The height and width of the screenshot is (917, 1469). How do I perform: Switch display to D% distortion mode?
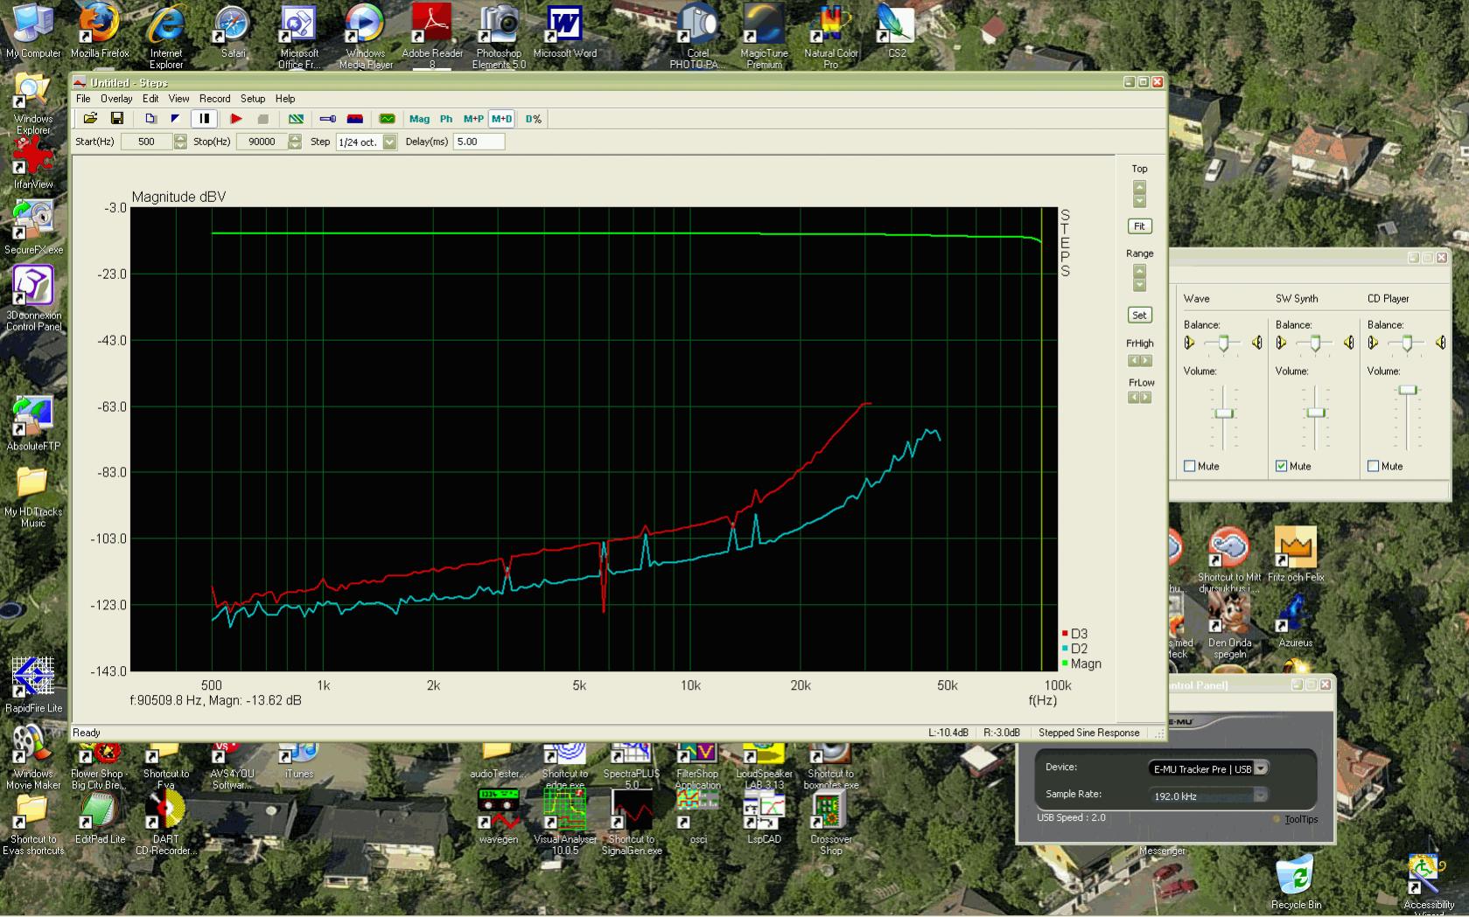tap(534, 119)
